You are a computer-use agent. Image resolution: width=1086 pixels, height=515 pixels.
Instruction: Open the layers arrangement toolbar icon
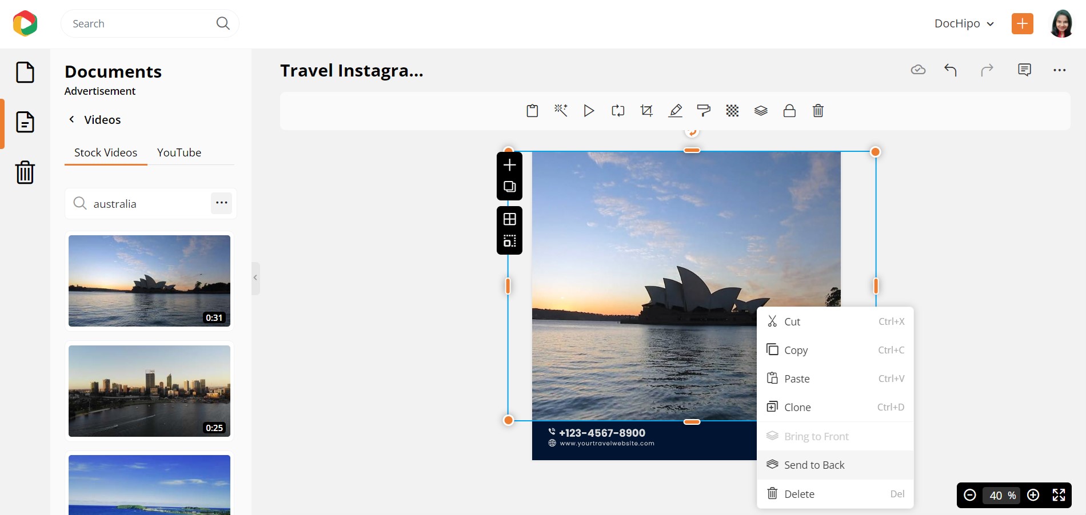click(761, 111)
